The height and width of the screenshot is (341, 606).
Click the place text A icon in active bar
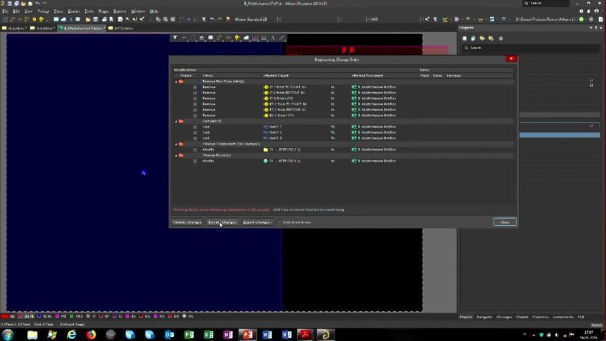point(273,38)
